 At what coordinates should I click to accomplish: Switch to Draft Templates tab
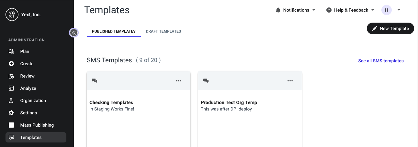click(x=164, y=31)
